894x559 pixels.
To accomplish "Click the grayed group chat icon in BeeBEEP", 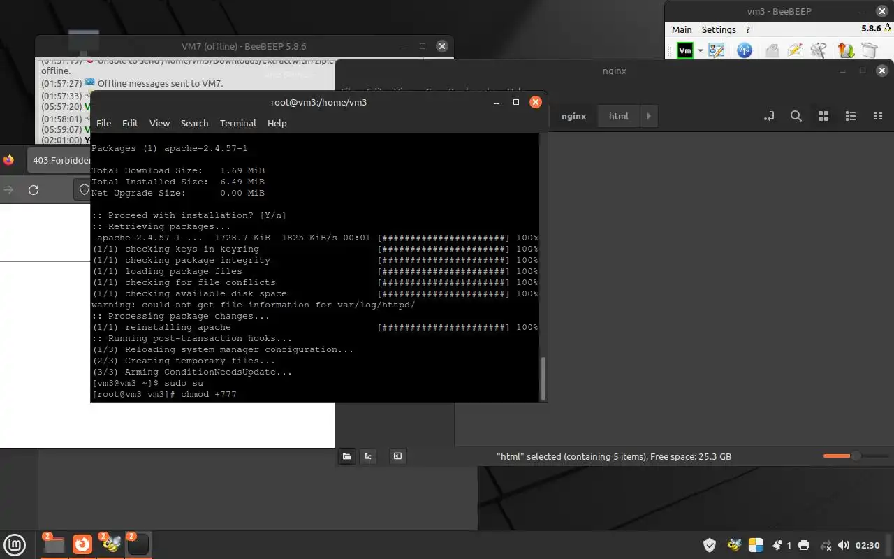I will (772, 50).
